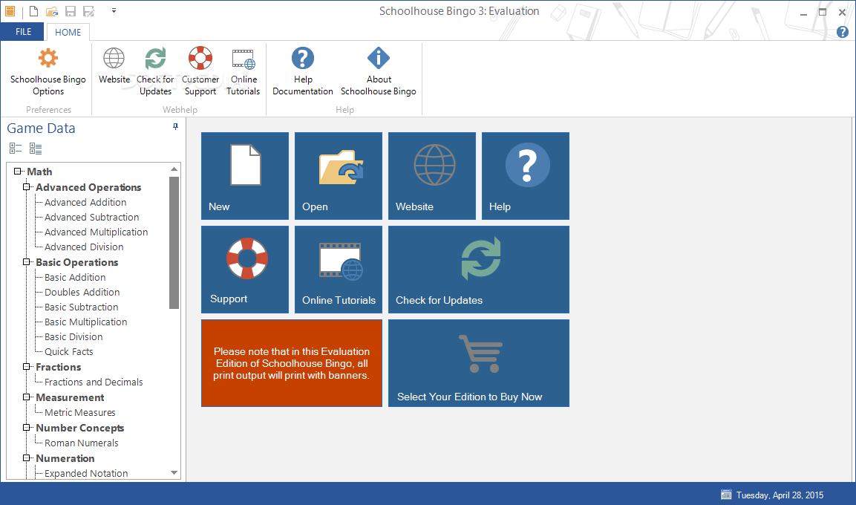856x505 pixels.
Task: Click the Game Data tree scrollbar thumb
Action: 174,242
